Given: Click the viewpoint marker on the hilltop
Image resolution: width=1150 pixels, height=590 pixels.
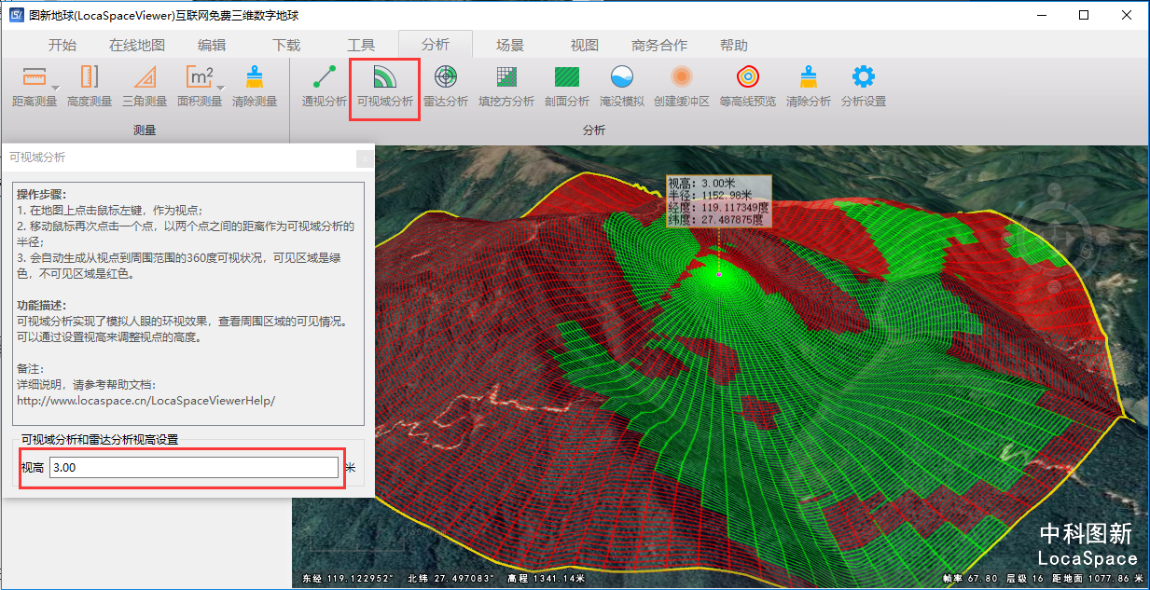Looking at the screenshot, I should (719, 274).
